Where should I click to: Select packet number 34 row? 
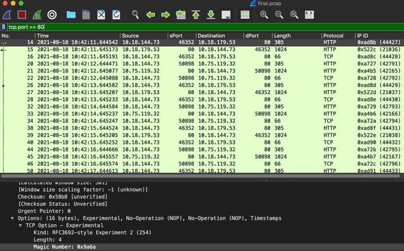tap(202, 121)
